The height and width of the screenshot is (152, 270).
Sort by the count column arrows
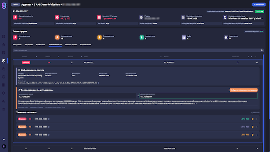pos(248,56)
